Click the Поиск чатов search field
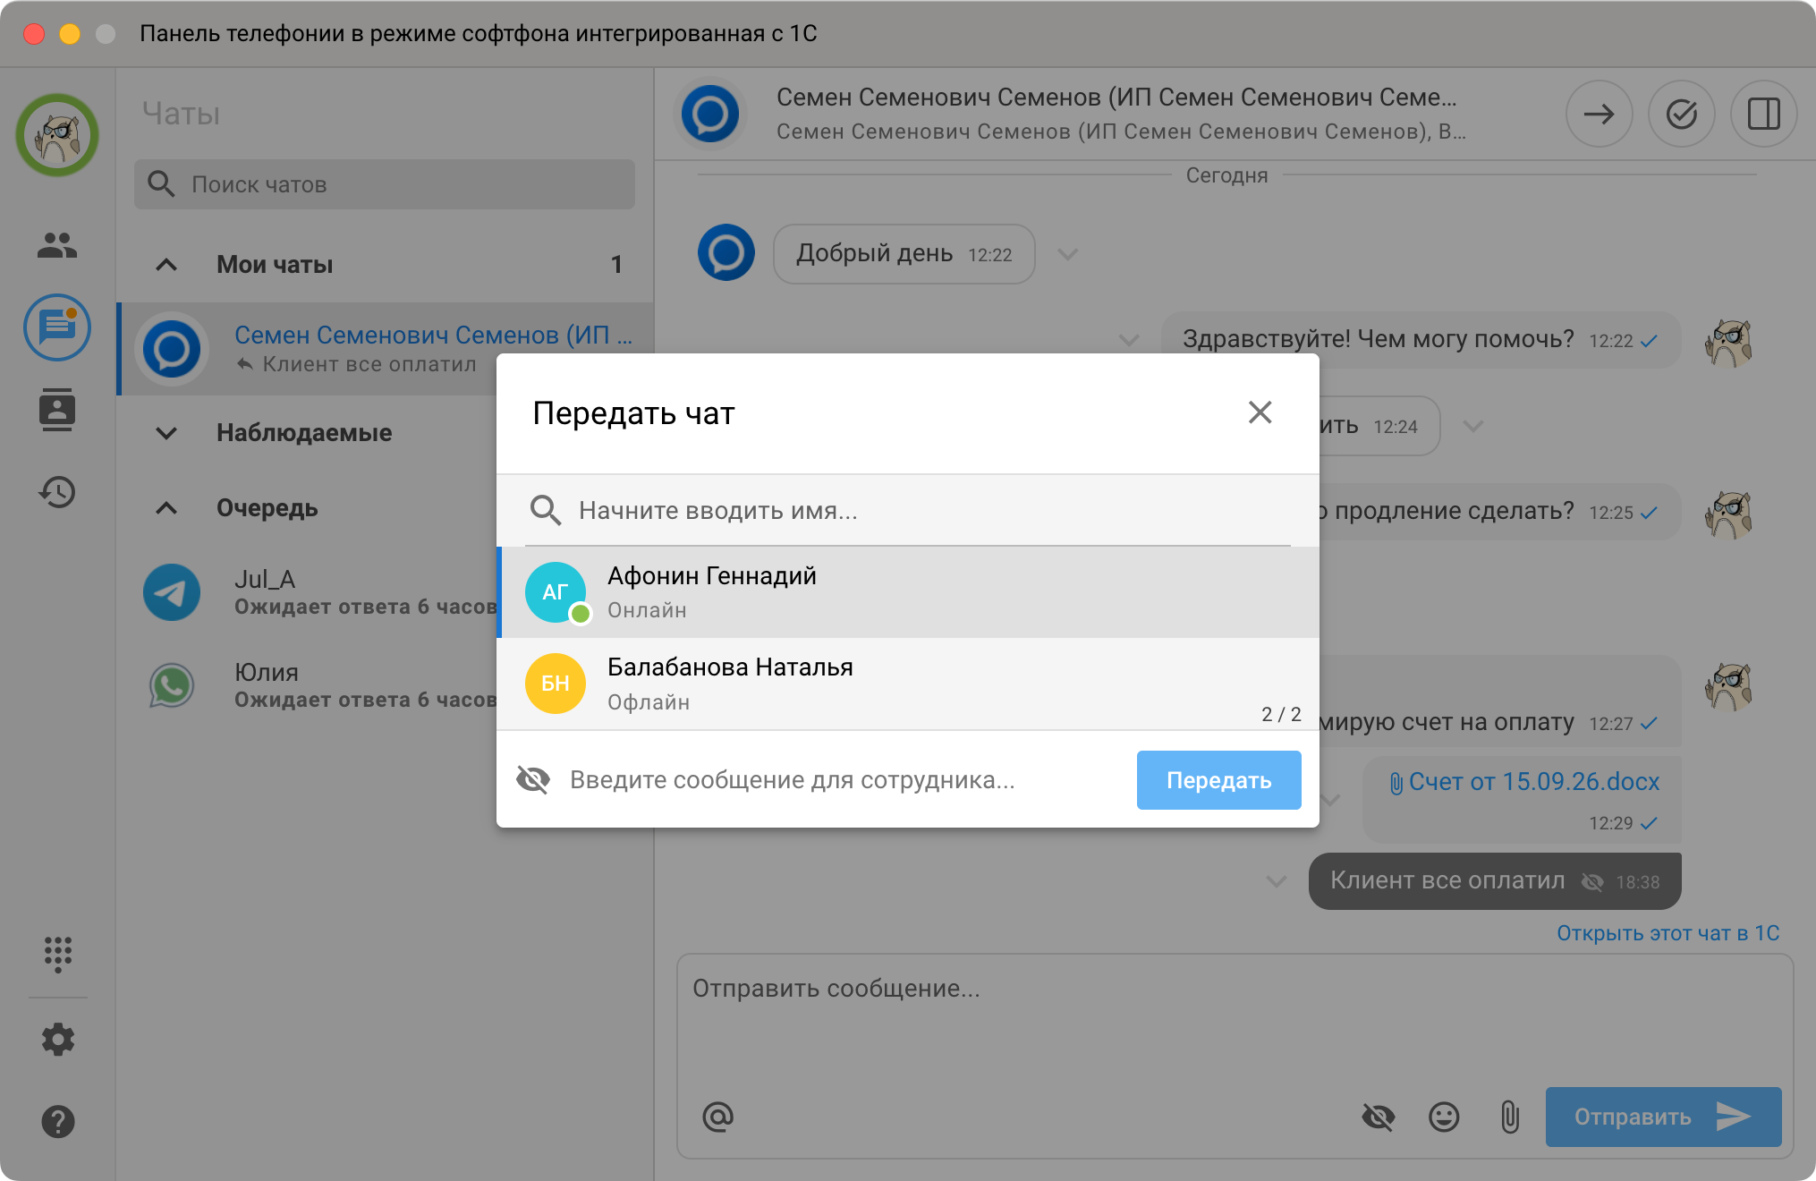 [385, 184]
